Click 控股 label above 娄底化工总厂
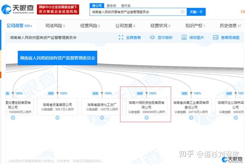Image resolution: width=245 pixels, height=164 pixels. (95, 93)
